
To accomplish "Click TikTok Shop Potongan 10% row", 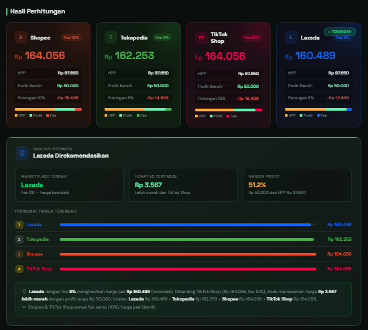I will [x=229, y=99].
